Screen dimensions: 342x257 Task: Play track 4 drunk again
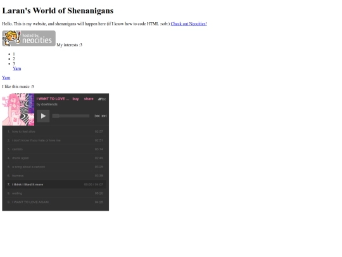55,158
